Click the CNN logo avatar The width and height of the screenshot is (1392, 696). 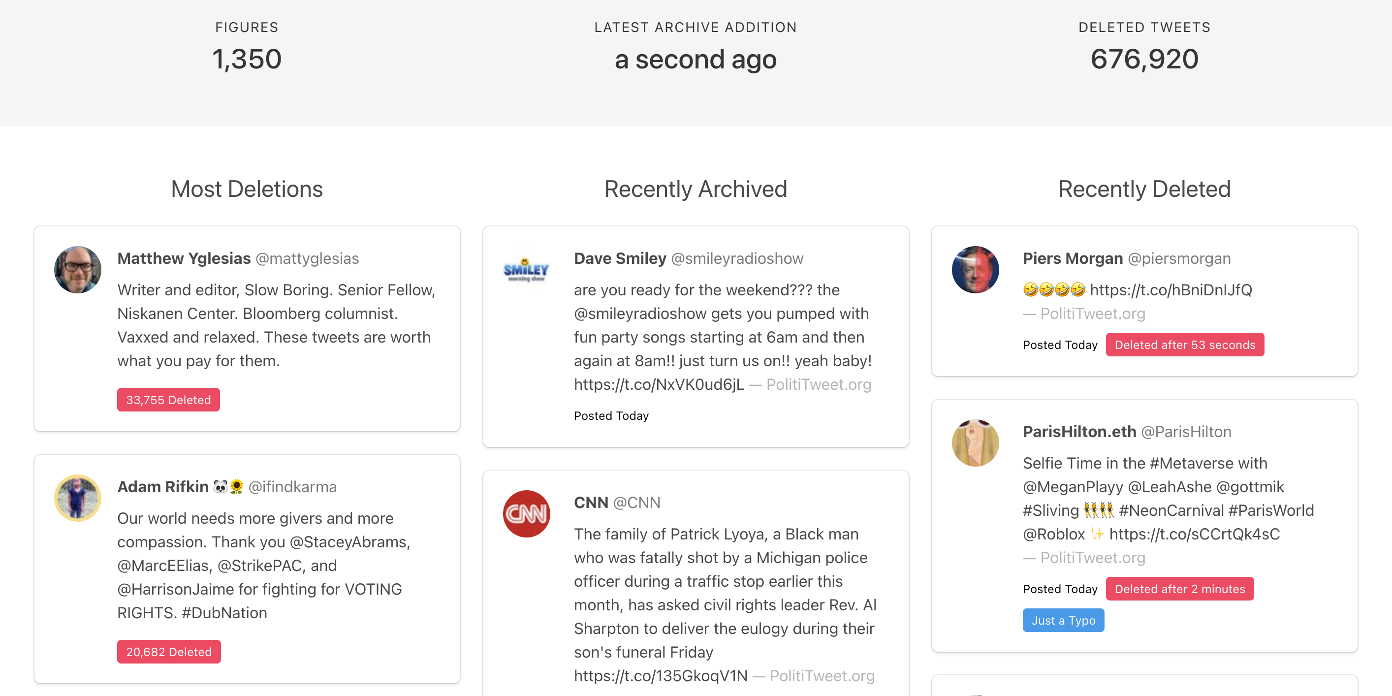[526, 513]
